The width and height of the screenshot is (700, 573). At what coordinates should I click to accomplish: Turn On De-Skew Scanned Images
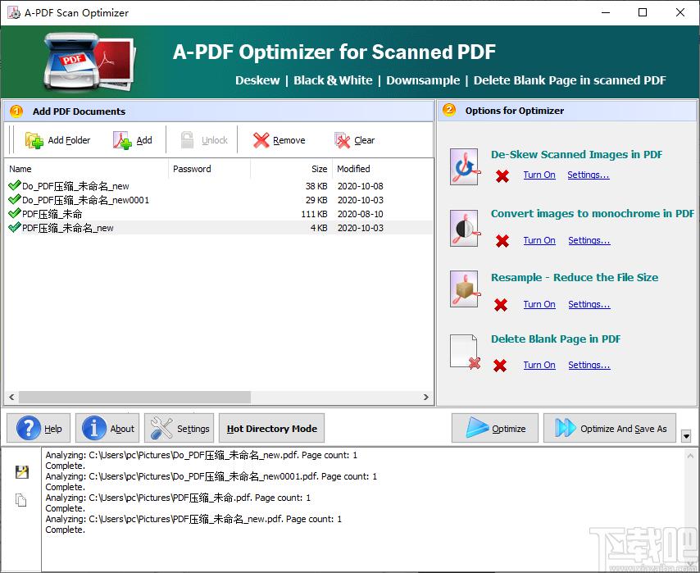(539, 175)
